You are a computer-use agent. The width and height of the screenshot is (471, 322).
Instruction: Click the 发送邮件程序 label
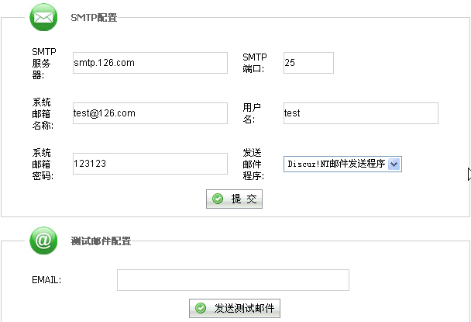point(253,164)
